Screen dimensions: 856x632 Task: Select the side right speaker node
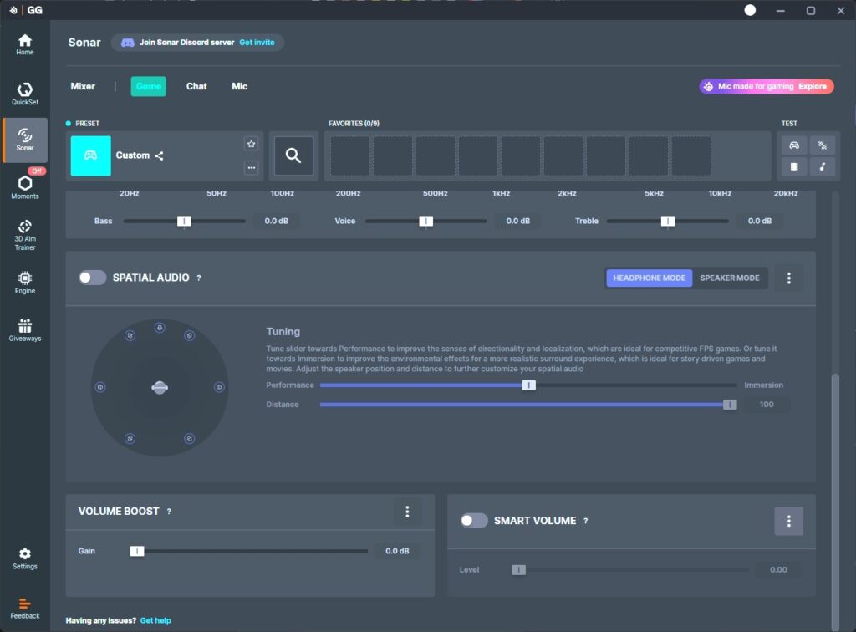pyautogui.click(x=219, y=387)
